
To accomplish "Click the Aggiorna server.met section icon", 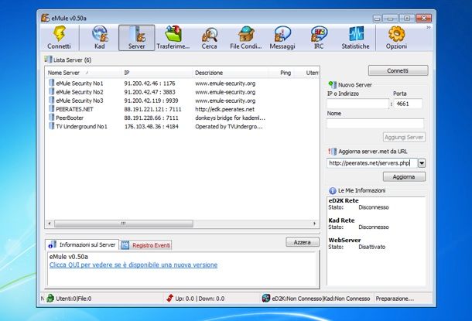I will pos(332,152).
